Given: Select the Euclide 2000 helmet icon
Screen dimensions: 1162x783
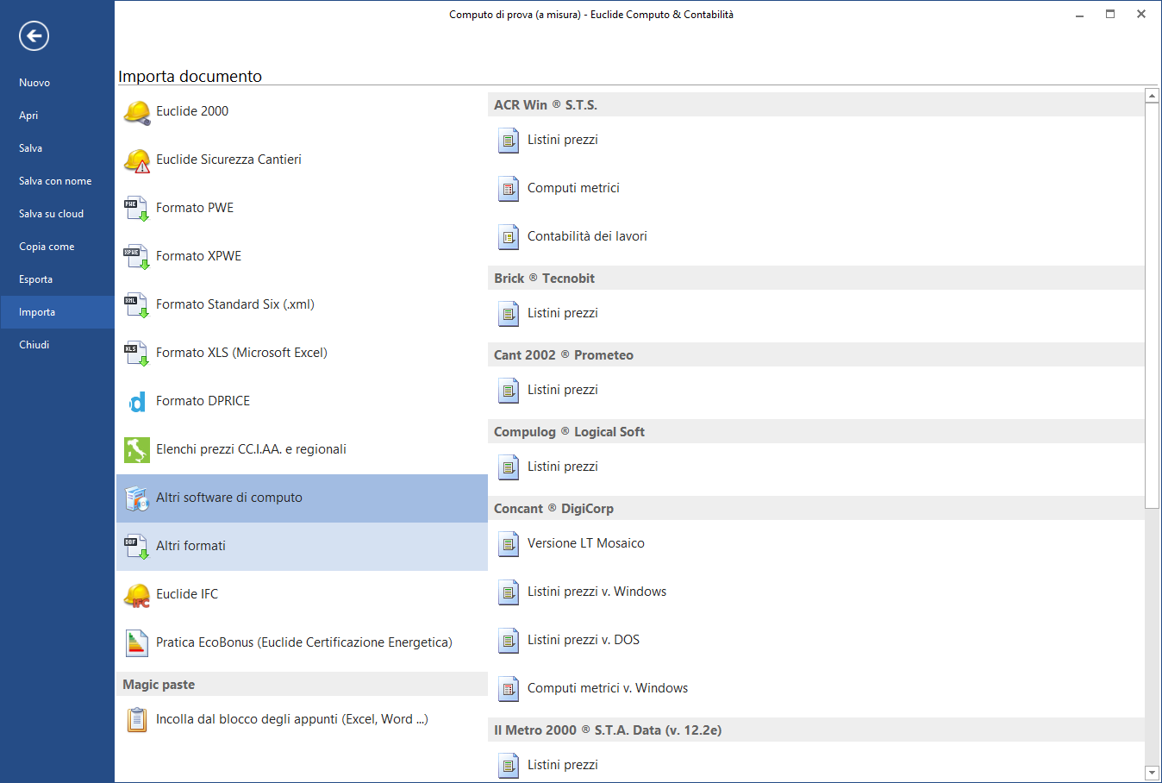Looking at the screenshot, I should point(137,112).
